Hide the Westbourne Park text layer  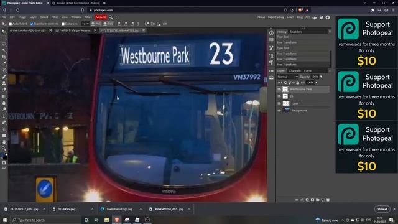click(279, 90)
